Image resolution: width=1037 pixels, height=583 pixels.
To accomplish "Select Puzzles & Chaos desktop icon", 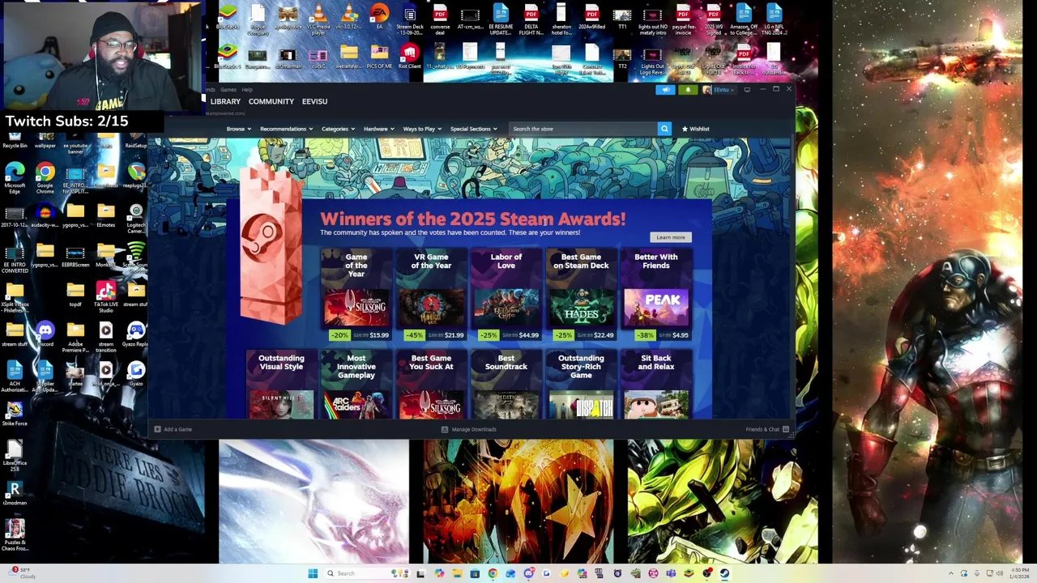I will [x=15, y=534].
